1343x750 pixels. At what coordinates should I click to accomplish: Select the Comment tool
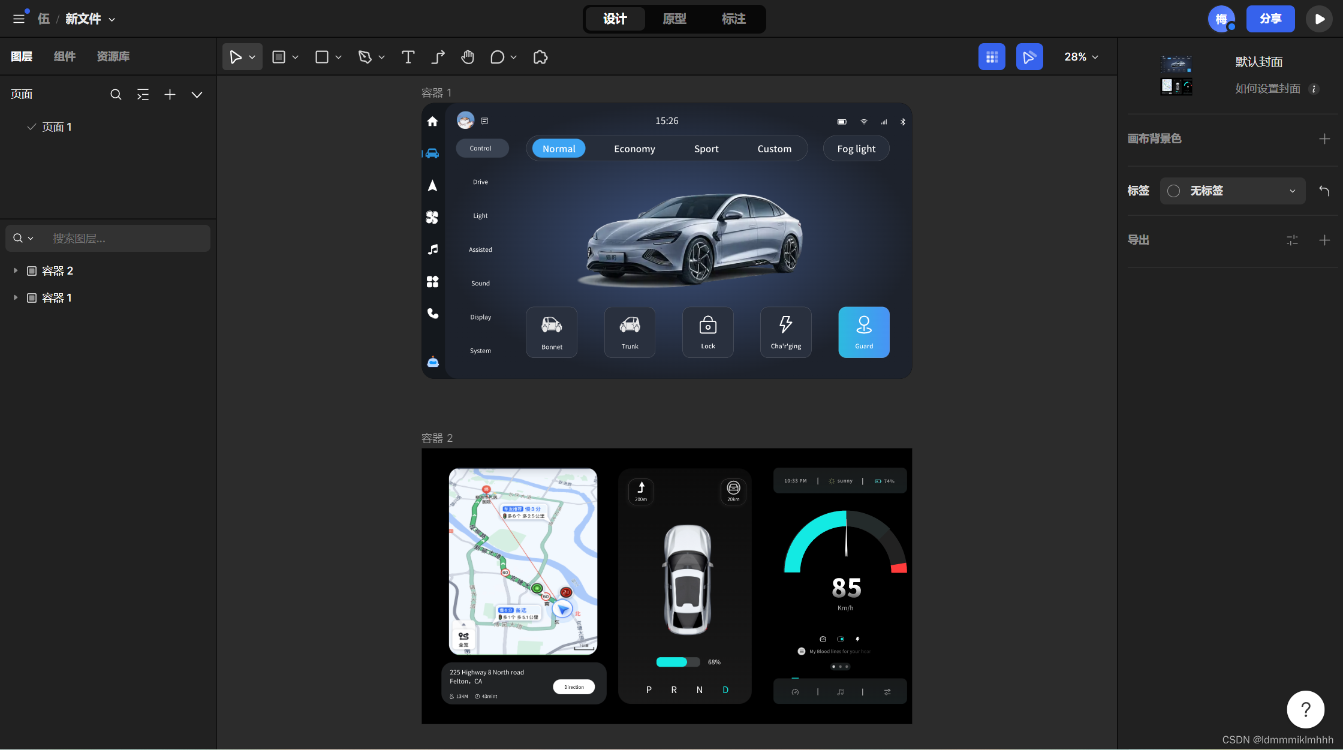(x=497, y=57)
